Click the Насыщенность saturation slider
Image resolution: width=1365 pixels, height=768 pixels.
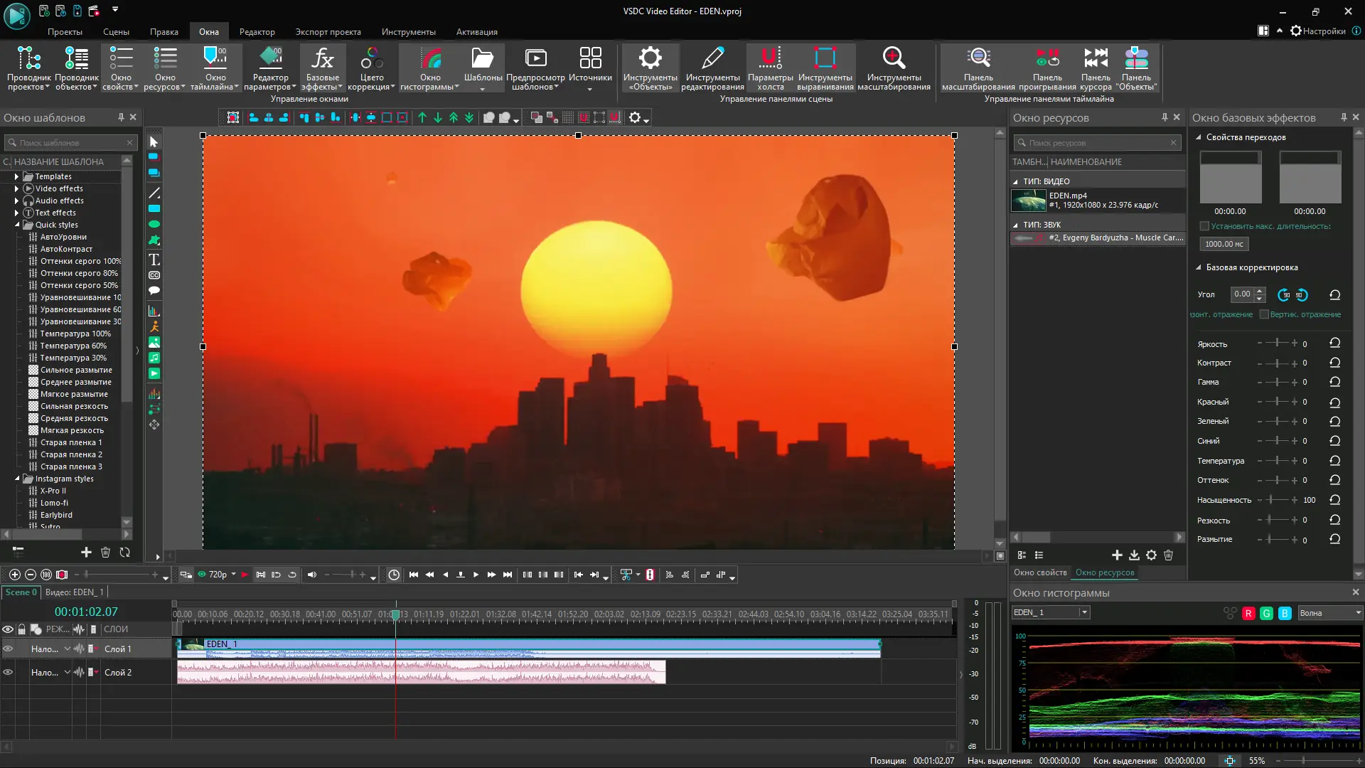1277,500
